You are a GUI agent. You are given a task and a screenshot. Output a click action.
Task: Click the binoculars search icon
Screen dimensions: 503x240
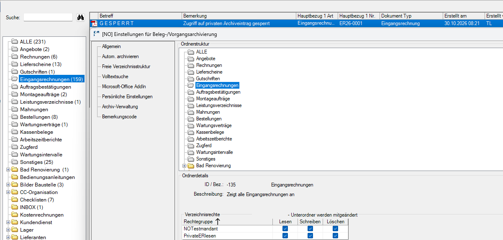81,18
